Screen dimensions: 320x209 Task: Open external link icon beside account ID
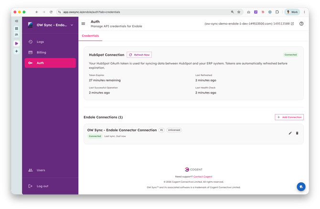tap(292, 24)
